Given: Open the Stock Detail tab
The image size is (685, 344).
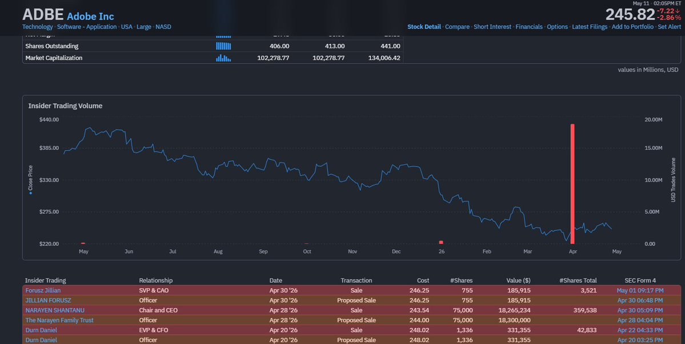Looking at the screenshot, I should pos(424,27).
